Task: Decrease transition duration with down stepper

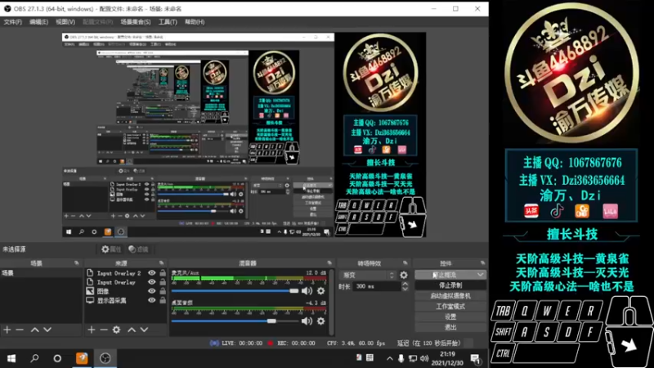Action: pyautogui.click(x=405, y=289)
